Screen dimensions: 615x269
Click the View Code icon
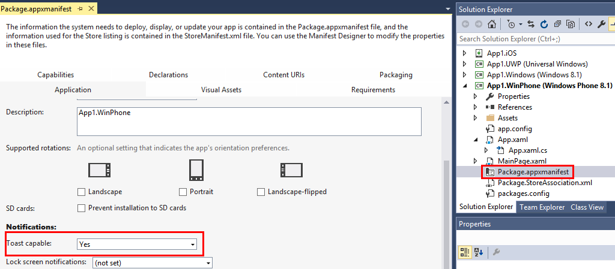coord(588,24)
